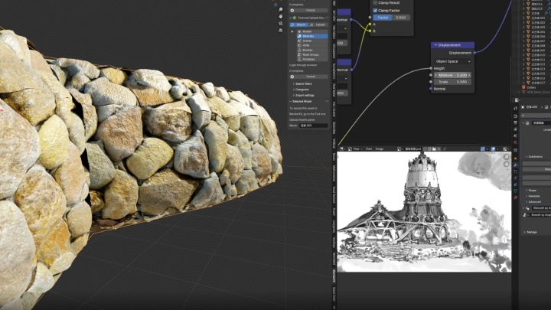Enable the Clamp Result checkbox

(x=375, y=3)
